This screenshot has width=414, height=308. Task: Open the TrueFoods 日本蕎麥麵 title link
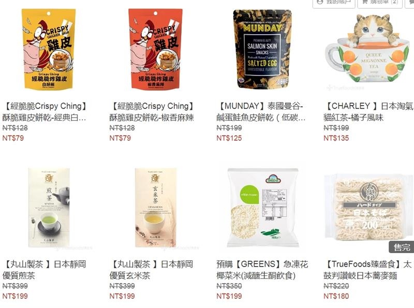pyautogui.click(x=368, y=270)
